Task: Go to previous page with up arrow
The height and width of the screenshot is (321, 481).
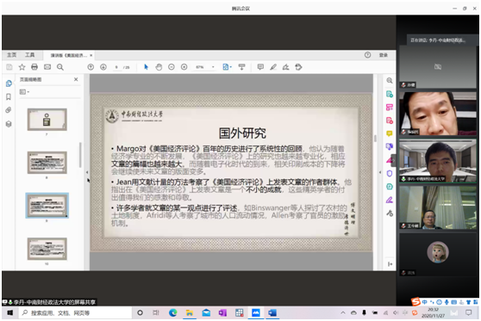Action: [x=91, y=67]
